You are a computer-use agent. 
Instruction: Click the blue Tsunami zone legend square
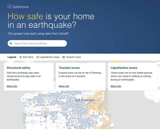click(63, 57)
